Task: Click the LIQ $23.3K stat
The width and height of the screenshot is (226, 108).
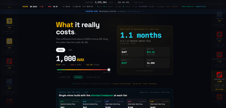Action: [x=77, y=7]
